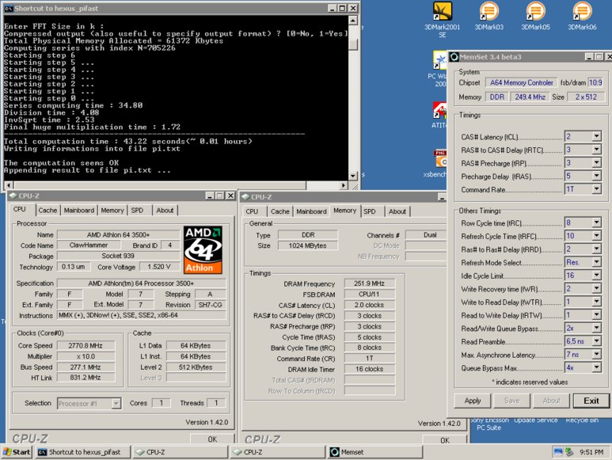Open About tab in left CPU-Z

click(x=165, y=211)
